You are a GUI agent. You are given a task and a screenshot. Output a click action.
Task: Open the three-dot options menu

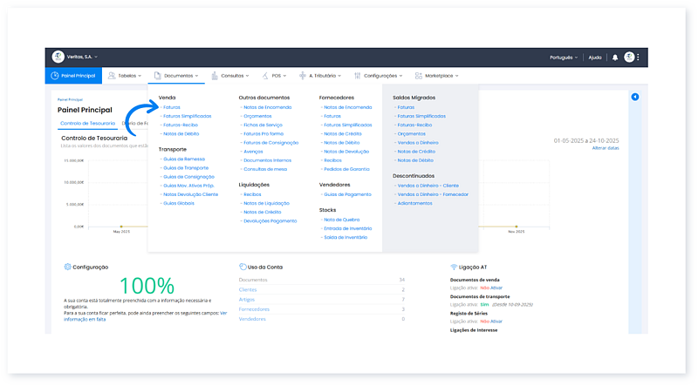[x=639, y=58]
